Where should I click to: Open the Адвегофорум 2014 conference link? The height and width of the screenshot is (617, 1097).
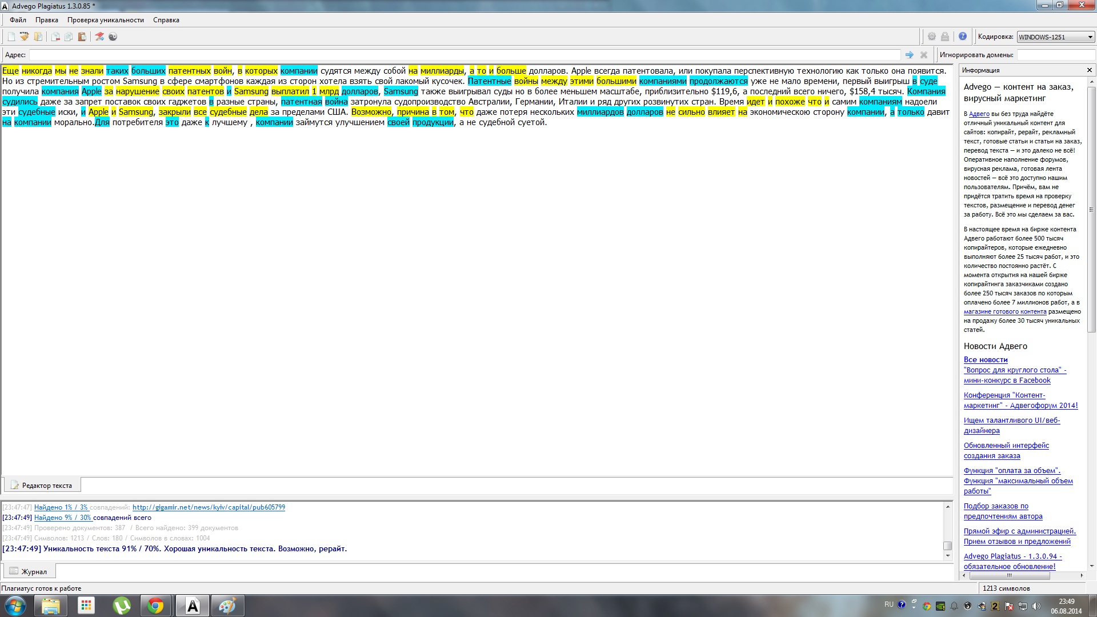pyautogui.click(x=1020, y=400)
